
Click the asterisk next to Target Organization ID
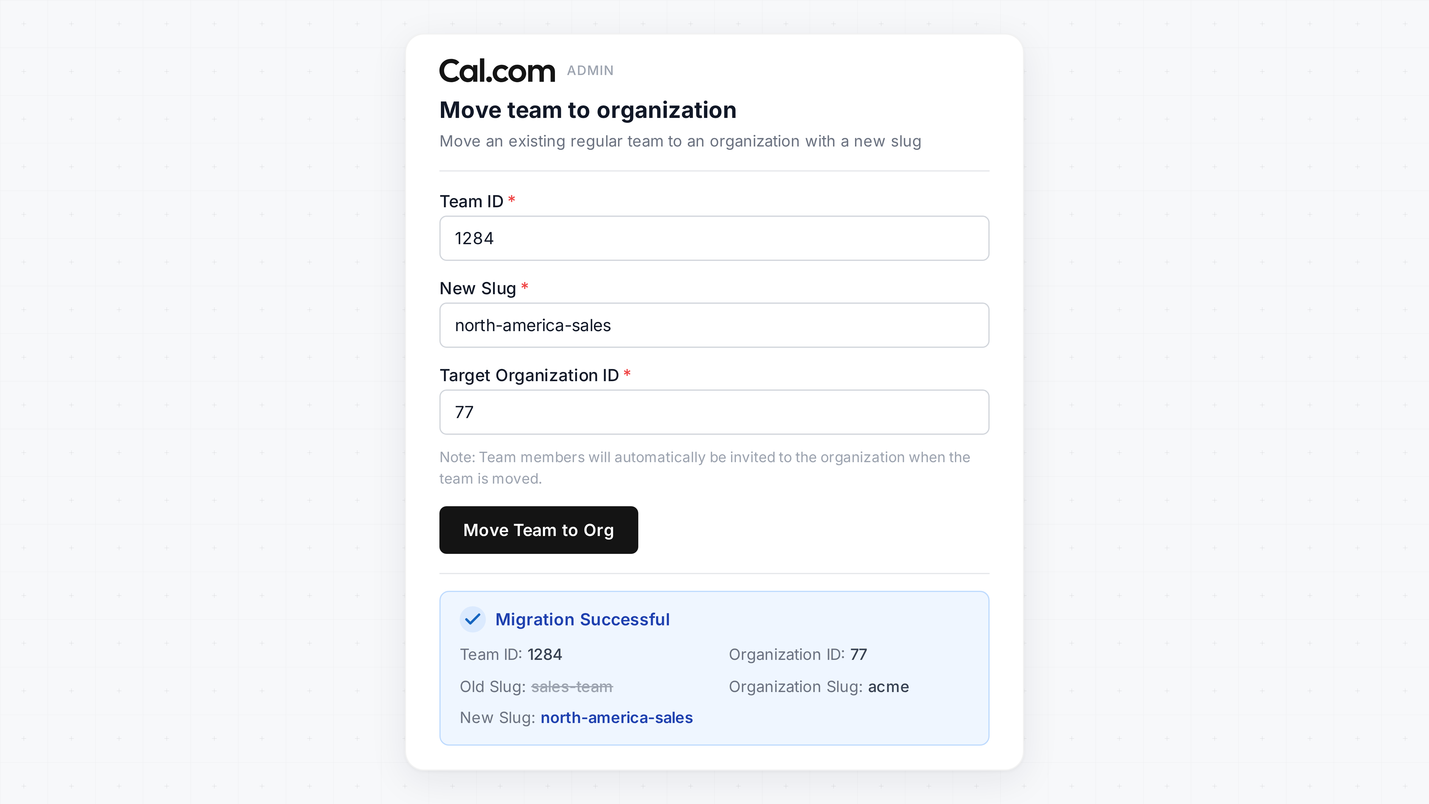click(x=627, y=373)
